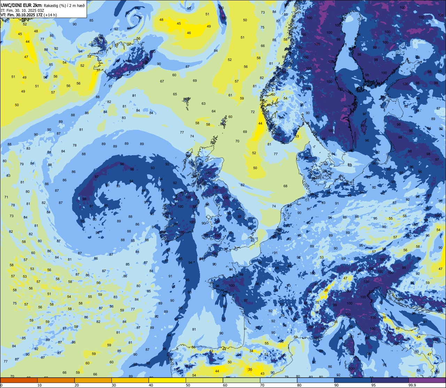This screenshot has height=388, width=446.
Task: Click the legend scale label '30'
Action: coord(114,385)
